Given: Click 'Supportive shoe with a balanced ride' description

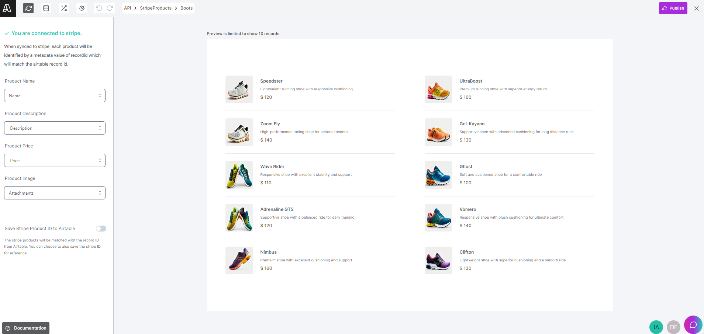Looking at the screenshot, I should pyautogui.click(x=307, y=218).
